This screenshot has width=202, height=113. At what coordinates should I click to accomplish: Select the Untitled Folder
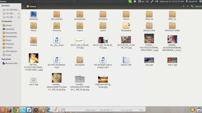172,26
